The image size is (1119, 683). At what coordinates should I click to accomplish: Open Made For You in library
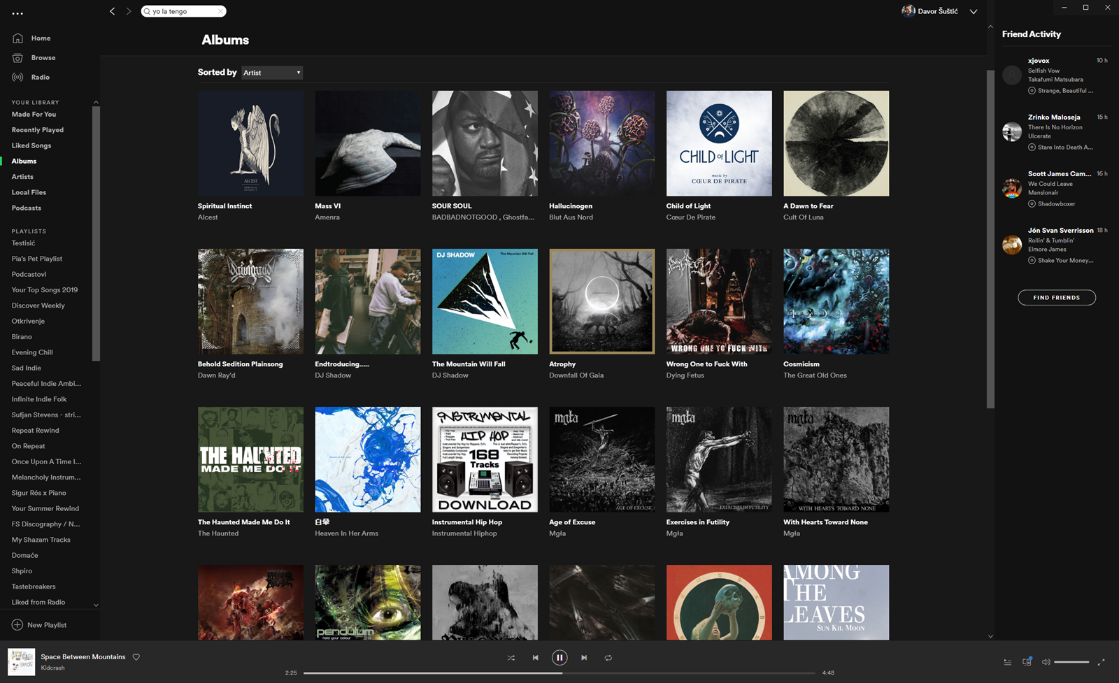[x=34, y=114]
